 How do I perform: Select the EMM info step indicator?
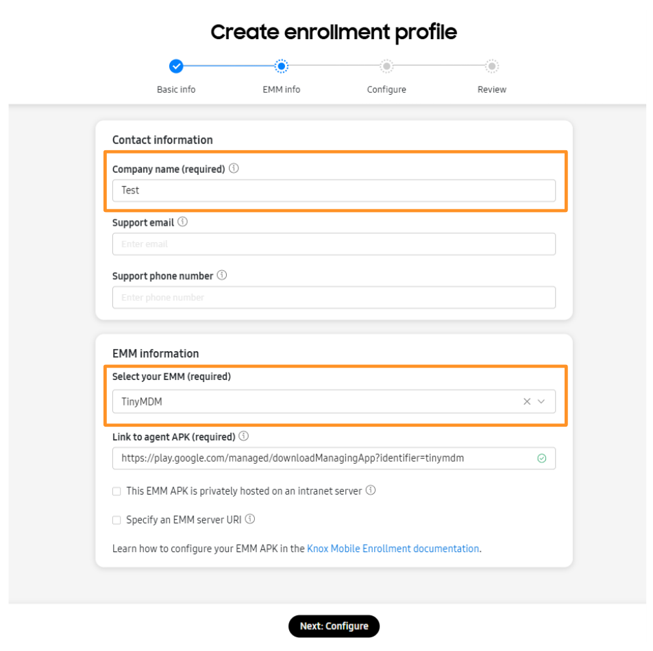281,67
